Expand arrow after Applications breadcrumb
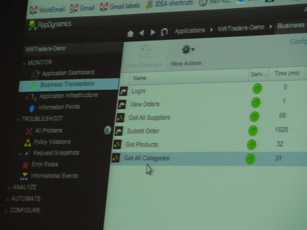 (x=212, y=30)
